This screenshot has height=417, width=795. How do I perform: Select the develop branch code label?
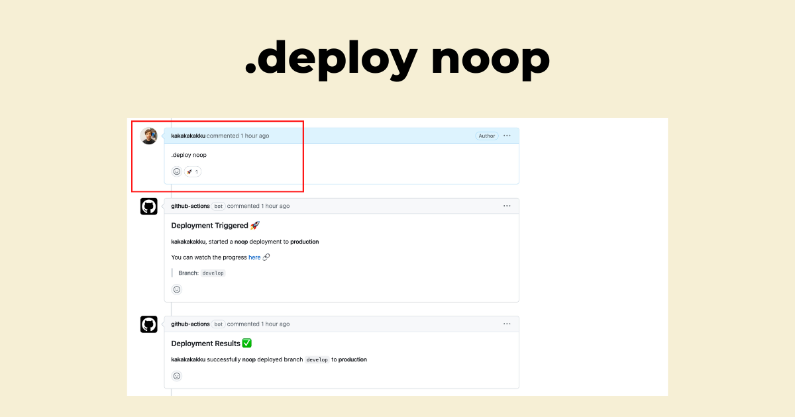[213, 272]
